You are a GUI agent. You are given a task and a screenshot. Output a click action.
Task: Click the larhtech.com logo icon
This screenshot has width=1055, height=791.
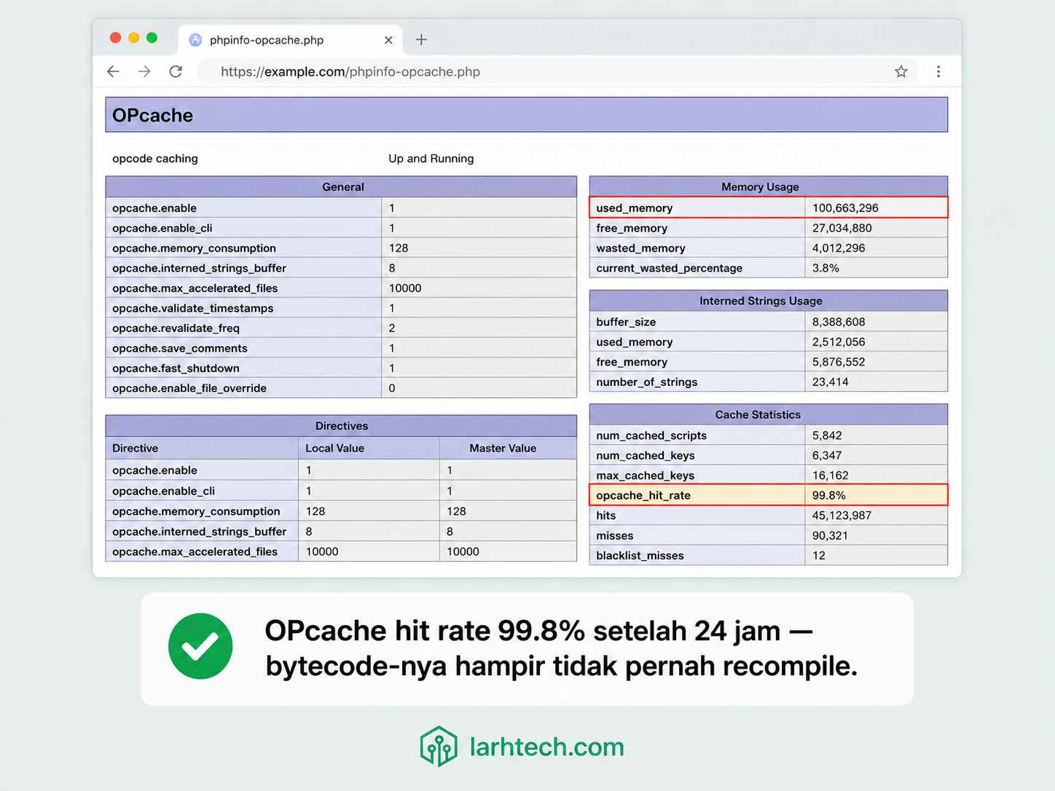[439, 747]
